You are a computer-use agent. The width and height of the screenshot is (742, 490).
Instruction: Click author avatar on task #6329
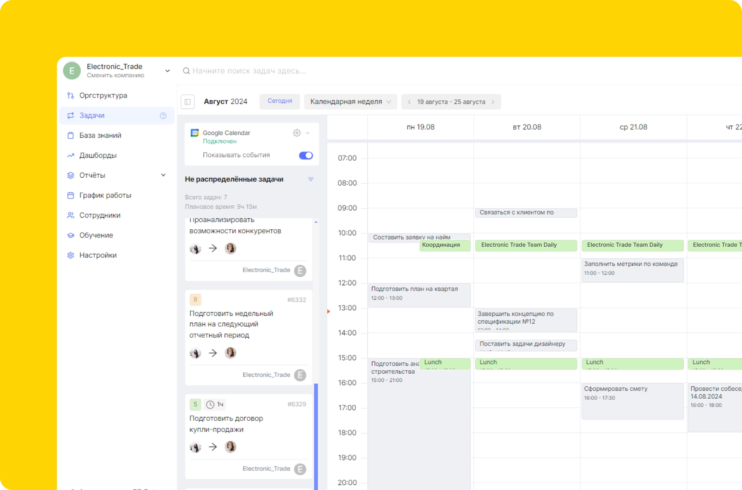195,447
